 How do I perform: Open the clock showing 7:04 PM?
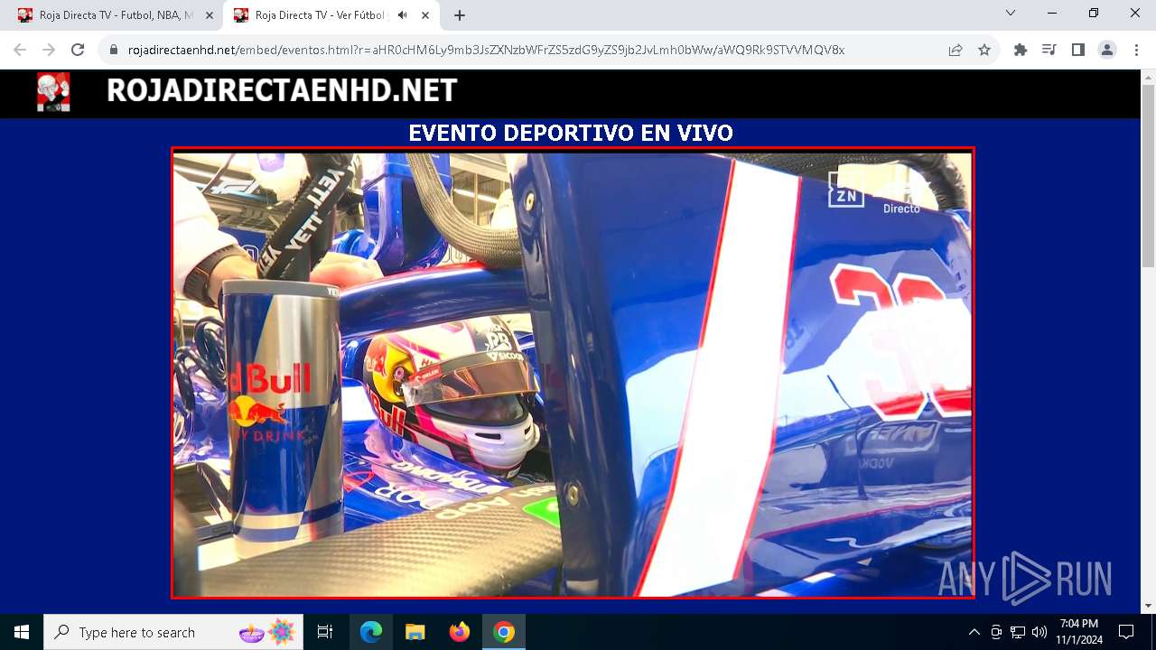[1079, 632]
